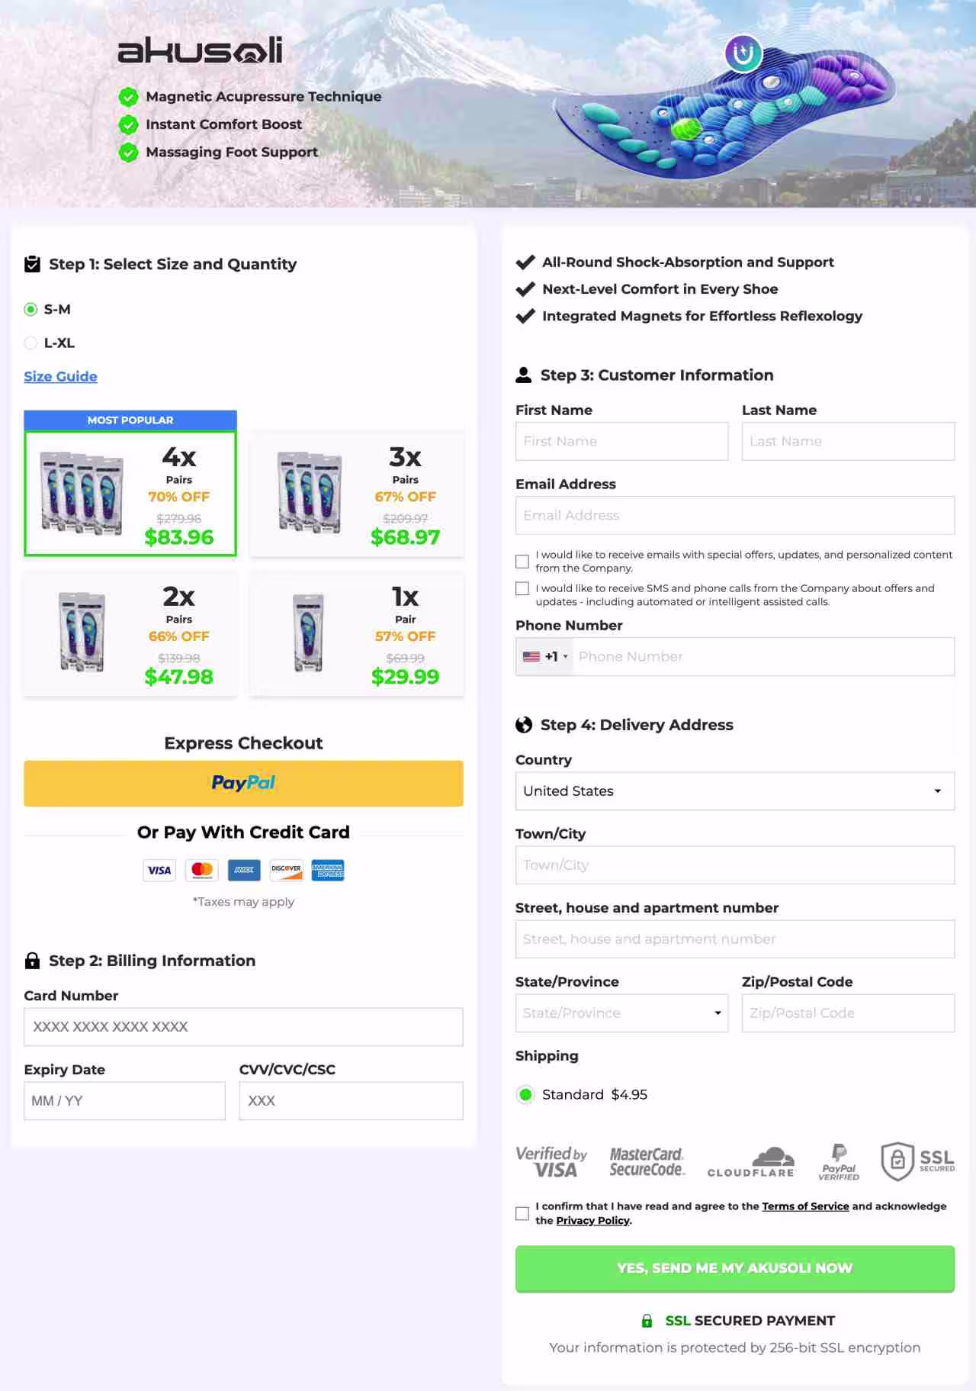Click the CVV/CVC/CSC field
Screen dimensions: 976x1391
coord(351,1101)
